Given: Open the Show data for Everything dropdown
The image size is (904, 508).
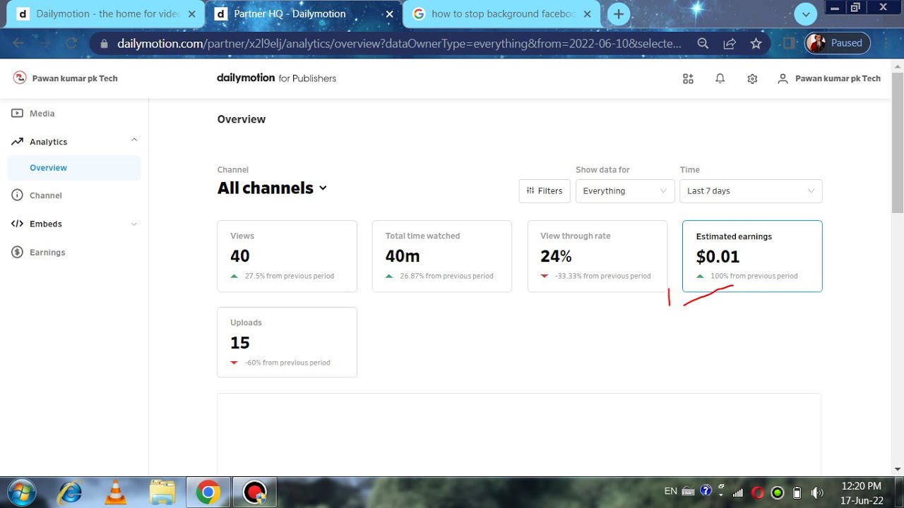Looking at the screenshot, I should (x=625, y=191).
